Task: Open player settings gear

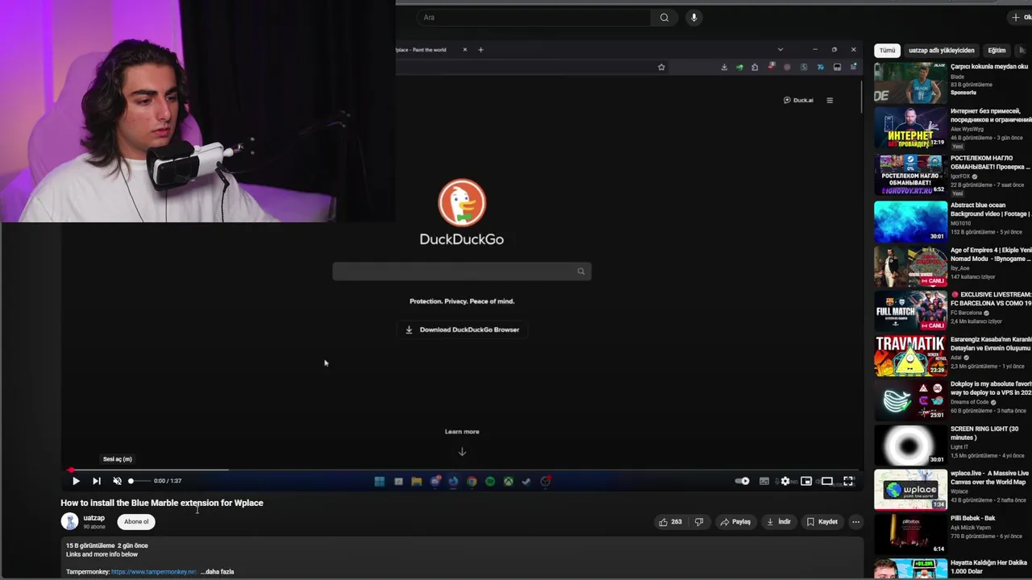Action: 785,481
